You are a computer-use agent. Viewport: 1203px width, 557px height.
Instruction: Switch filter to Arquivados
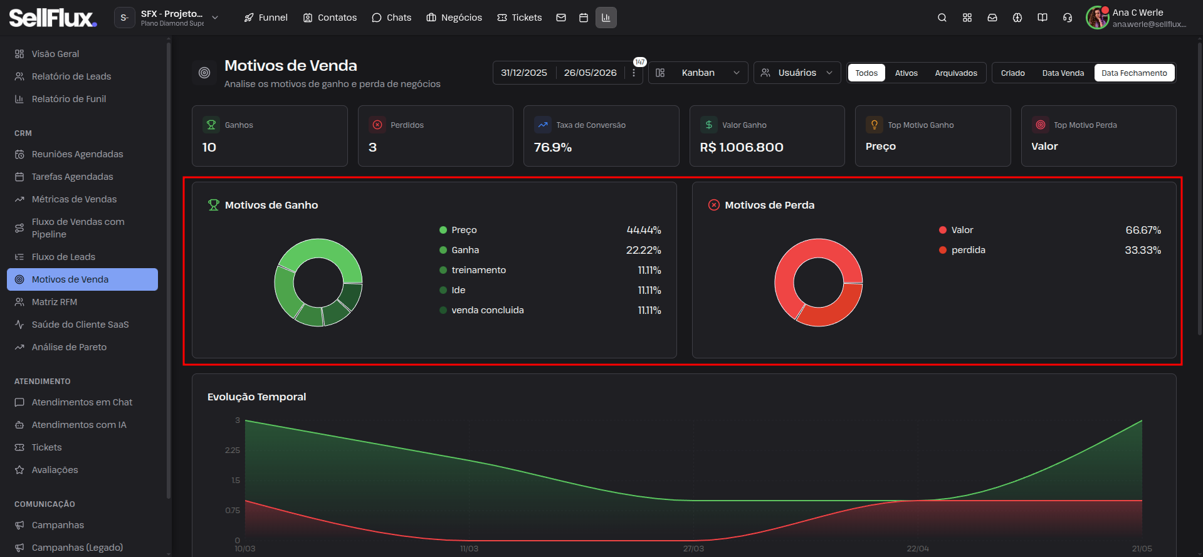[956, 73]
